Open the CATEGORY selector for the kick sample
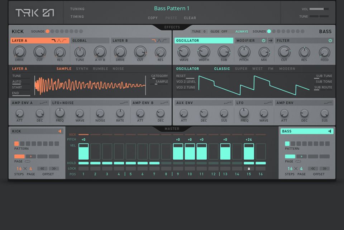Image resolution: width=344 pixels, height=230 pixels. pos(159,76)
